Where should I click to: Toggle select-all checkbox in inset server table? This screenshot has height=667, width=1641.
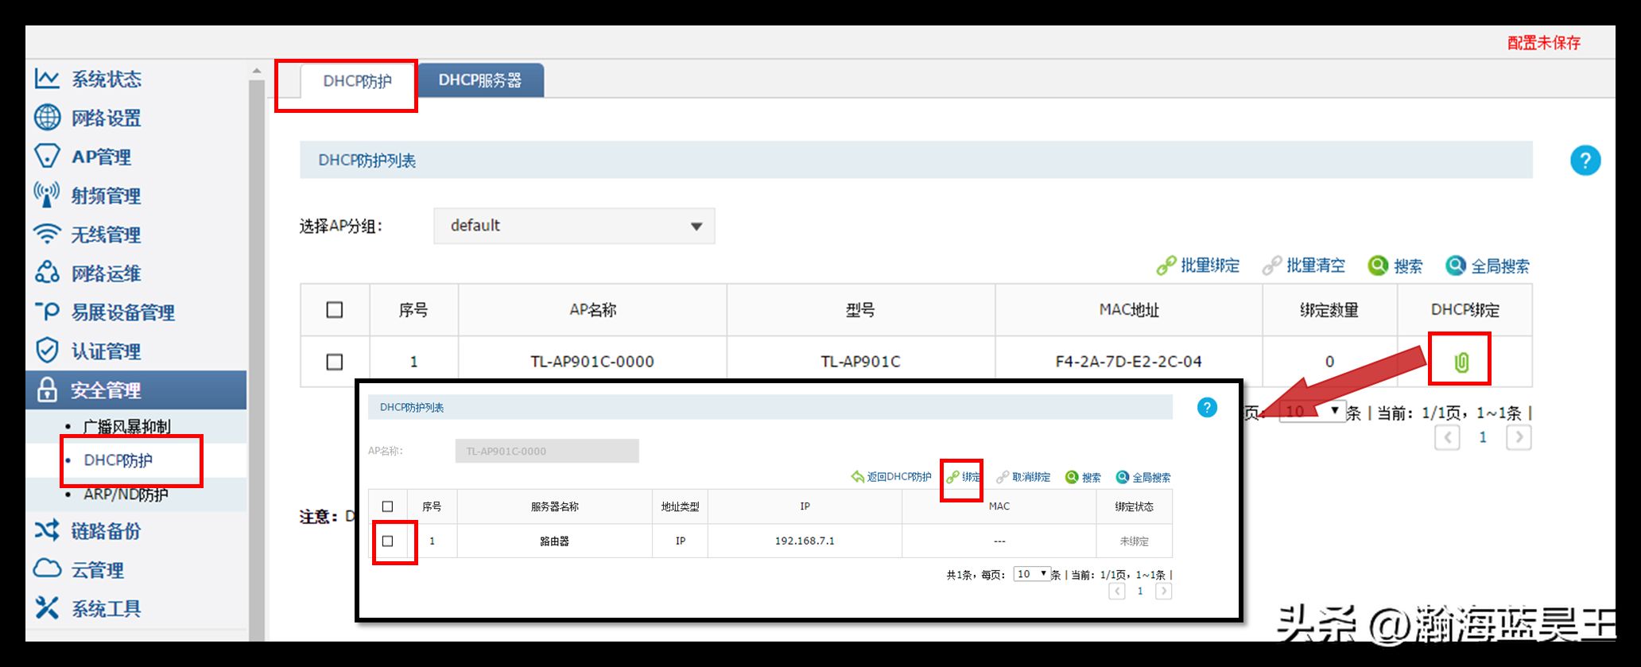tap(388, 506)
